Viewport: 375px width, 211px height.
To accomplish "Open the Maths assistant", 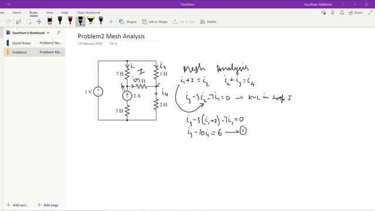I will (x=209, y=22).
